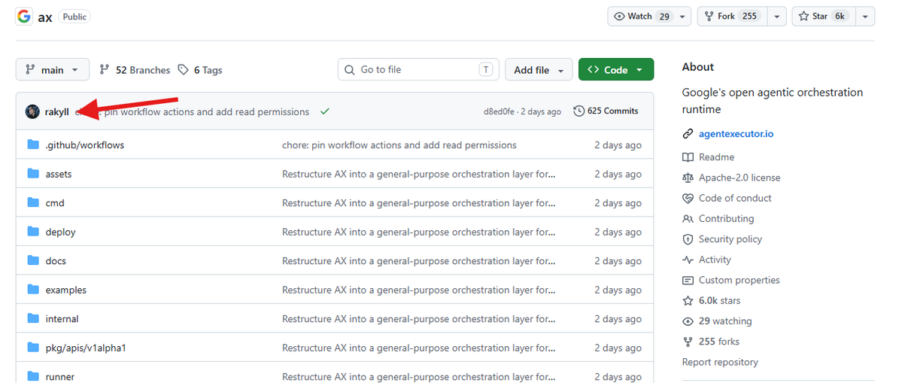Open the main branch selector dropdown
Image resolution: width=902 pixels, height=383 pixels.
(53, 69)
